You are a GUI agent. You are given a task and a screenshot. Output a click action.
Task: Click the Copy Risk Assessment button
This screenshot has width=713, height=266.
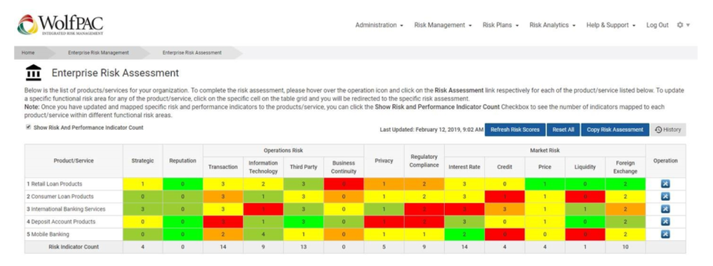(x=615, y=130)
